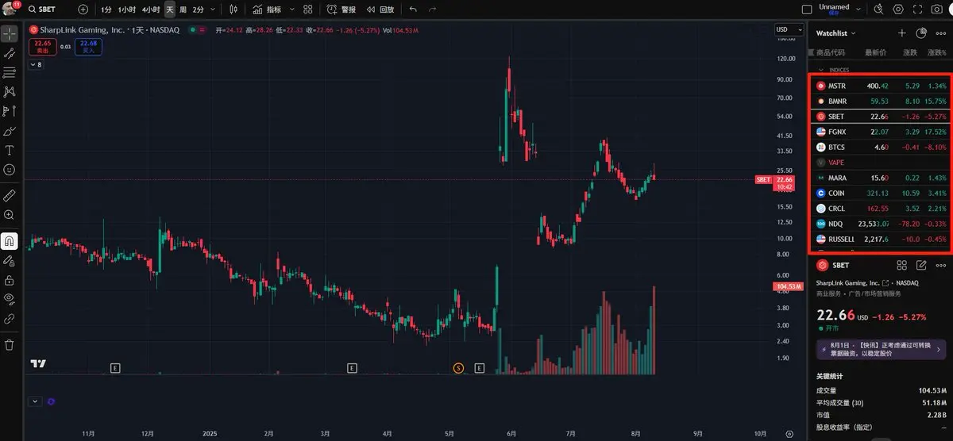The height and width of the screenshot is (441, 953).
Task: Select the ruler measure tool
Action: point(10,194)
